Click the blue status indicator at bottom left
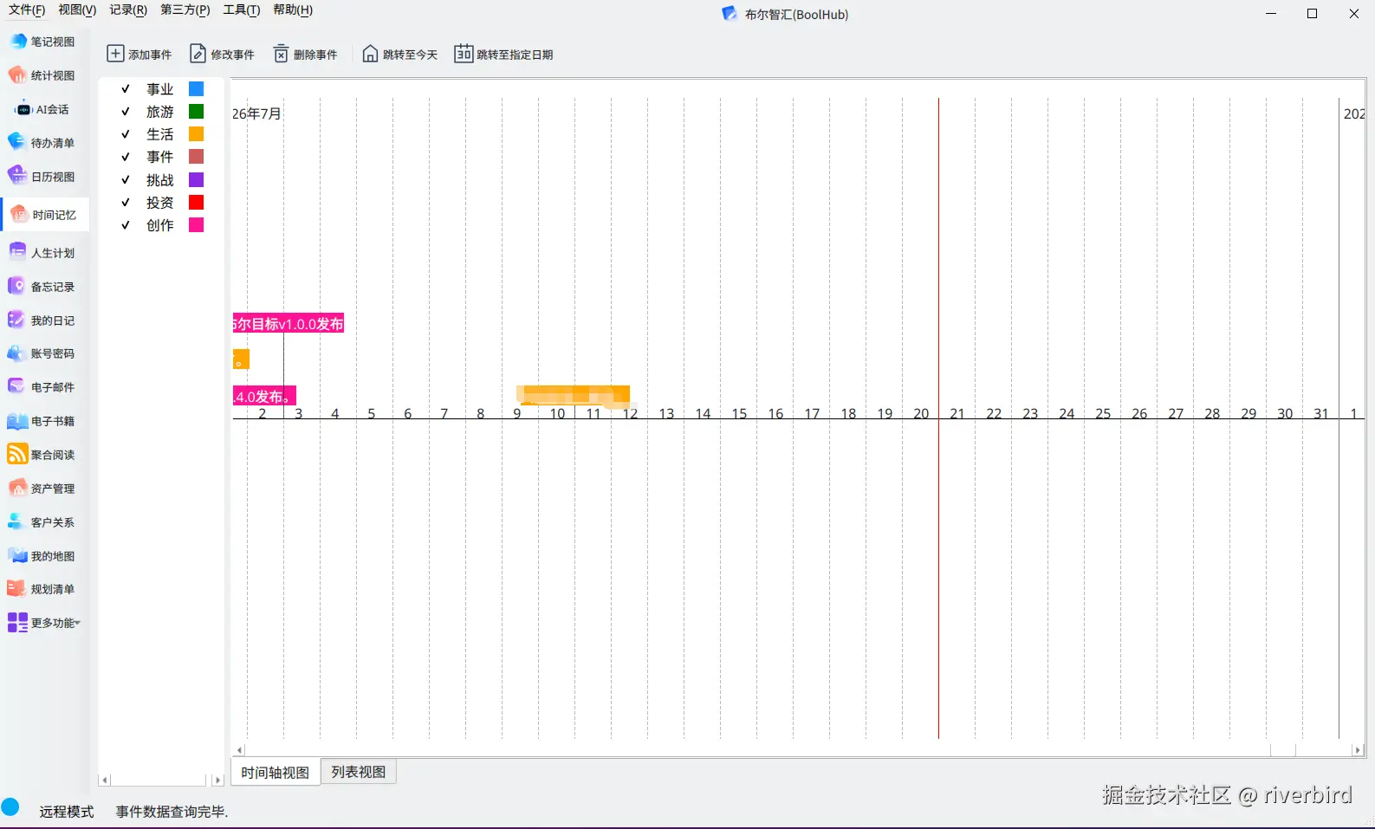The width and height of the screenshot is (1375, 829). (x=10, y=807)
